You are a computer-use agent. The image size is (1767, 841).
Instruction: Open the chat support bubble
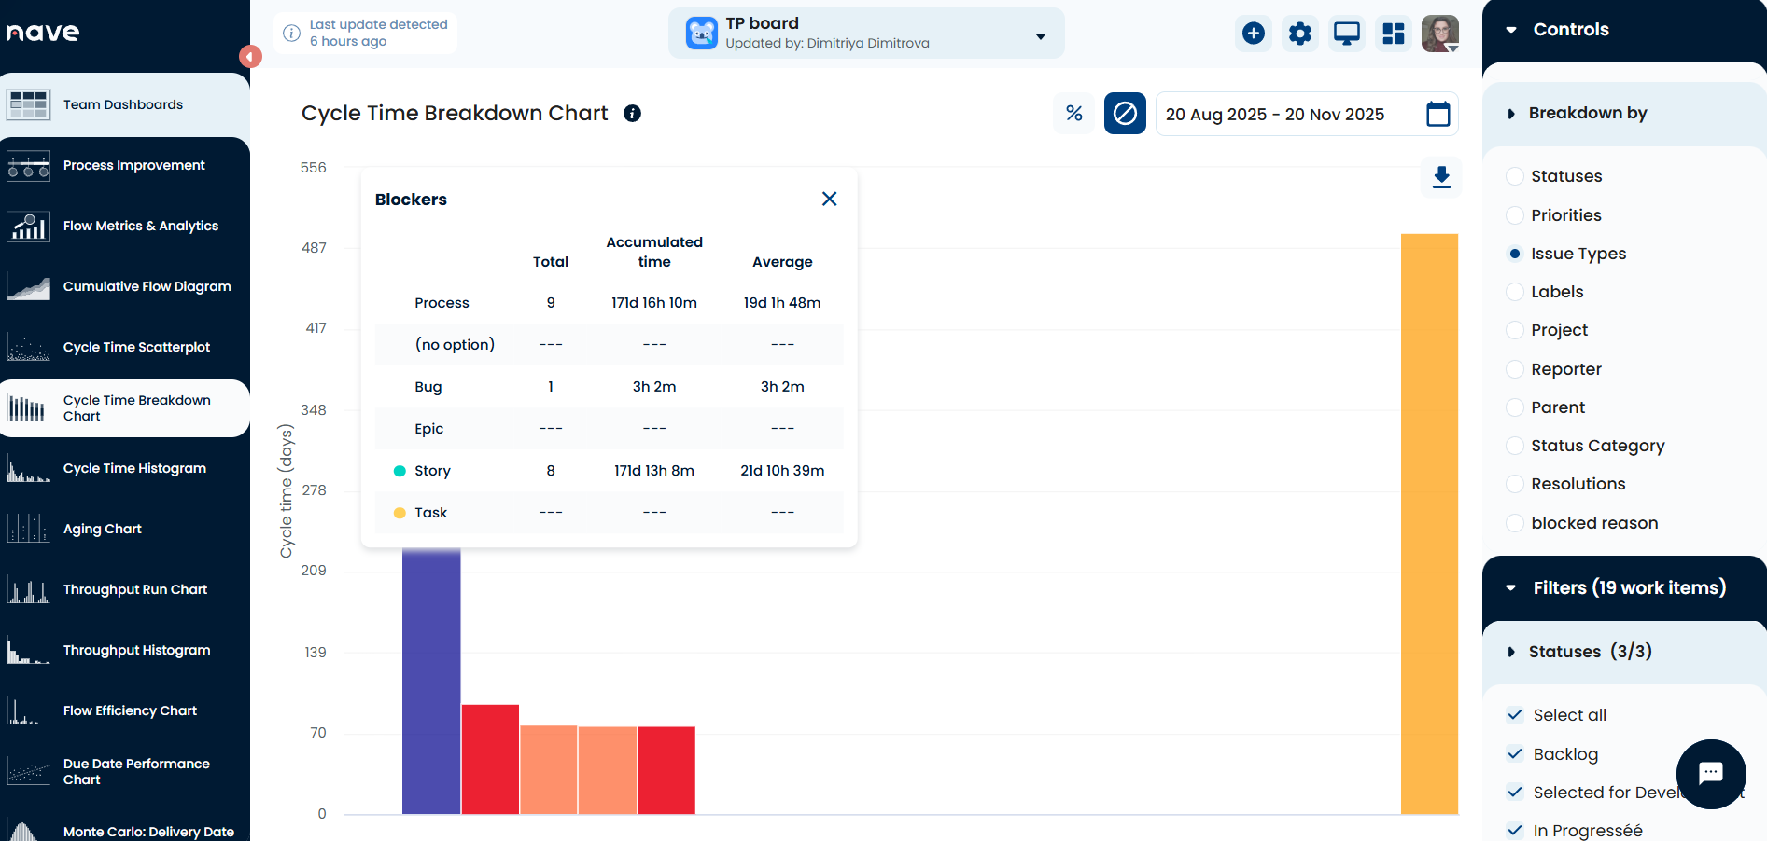[x=1710, y=773]
